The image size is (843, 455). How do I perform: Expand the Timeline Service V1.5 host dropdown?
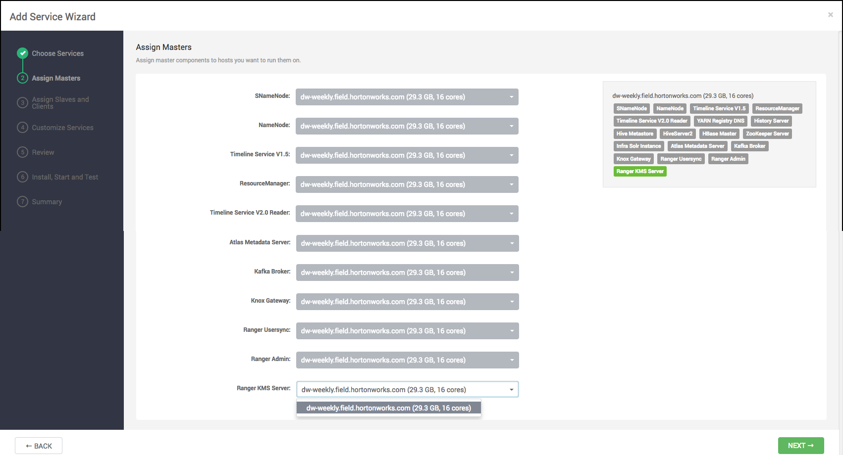(x=407, y=155)
